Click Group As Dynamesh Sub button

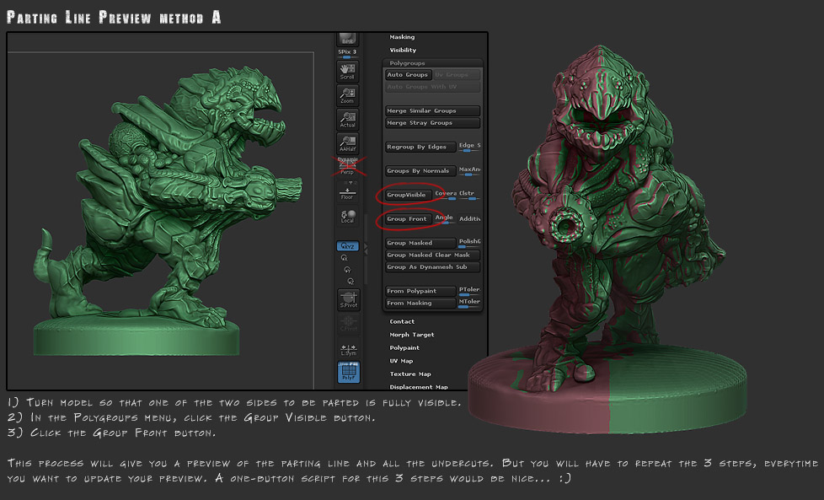coord(432,267)
